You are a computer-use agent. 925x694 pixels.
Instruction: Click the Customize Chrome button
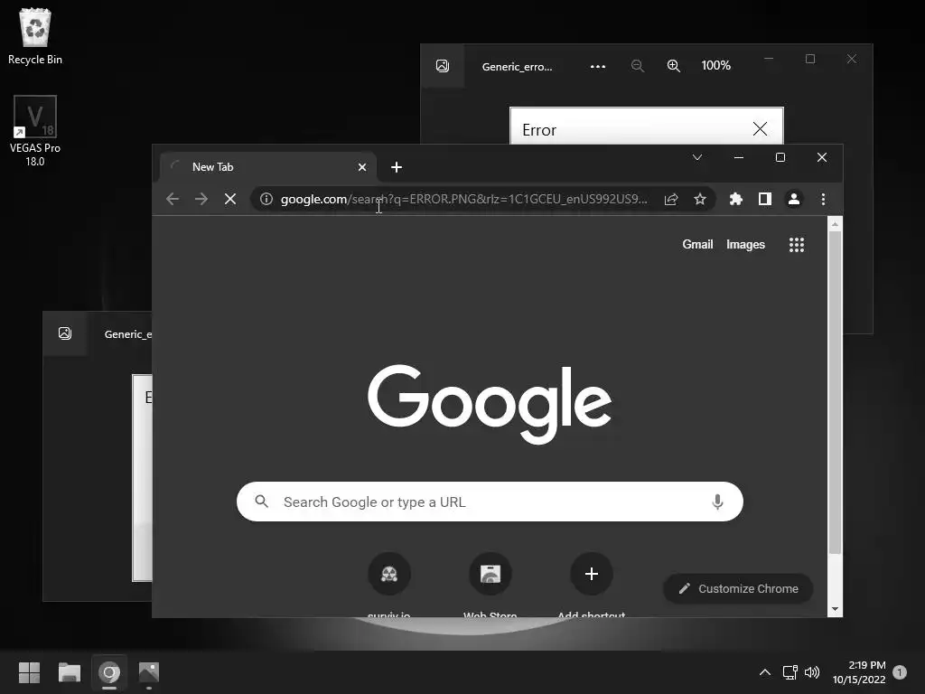pos(738,588)
